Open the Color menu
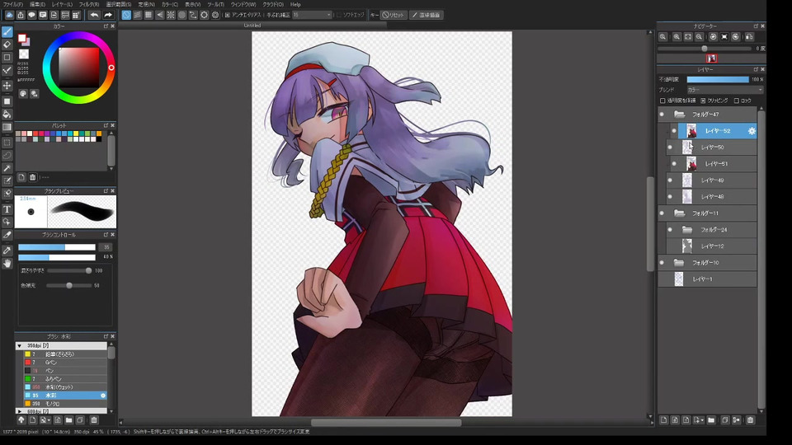Screen dimensions: 792x445 (170, 4)
